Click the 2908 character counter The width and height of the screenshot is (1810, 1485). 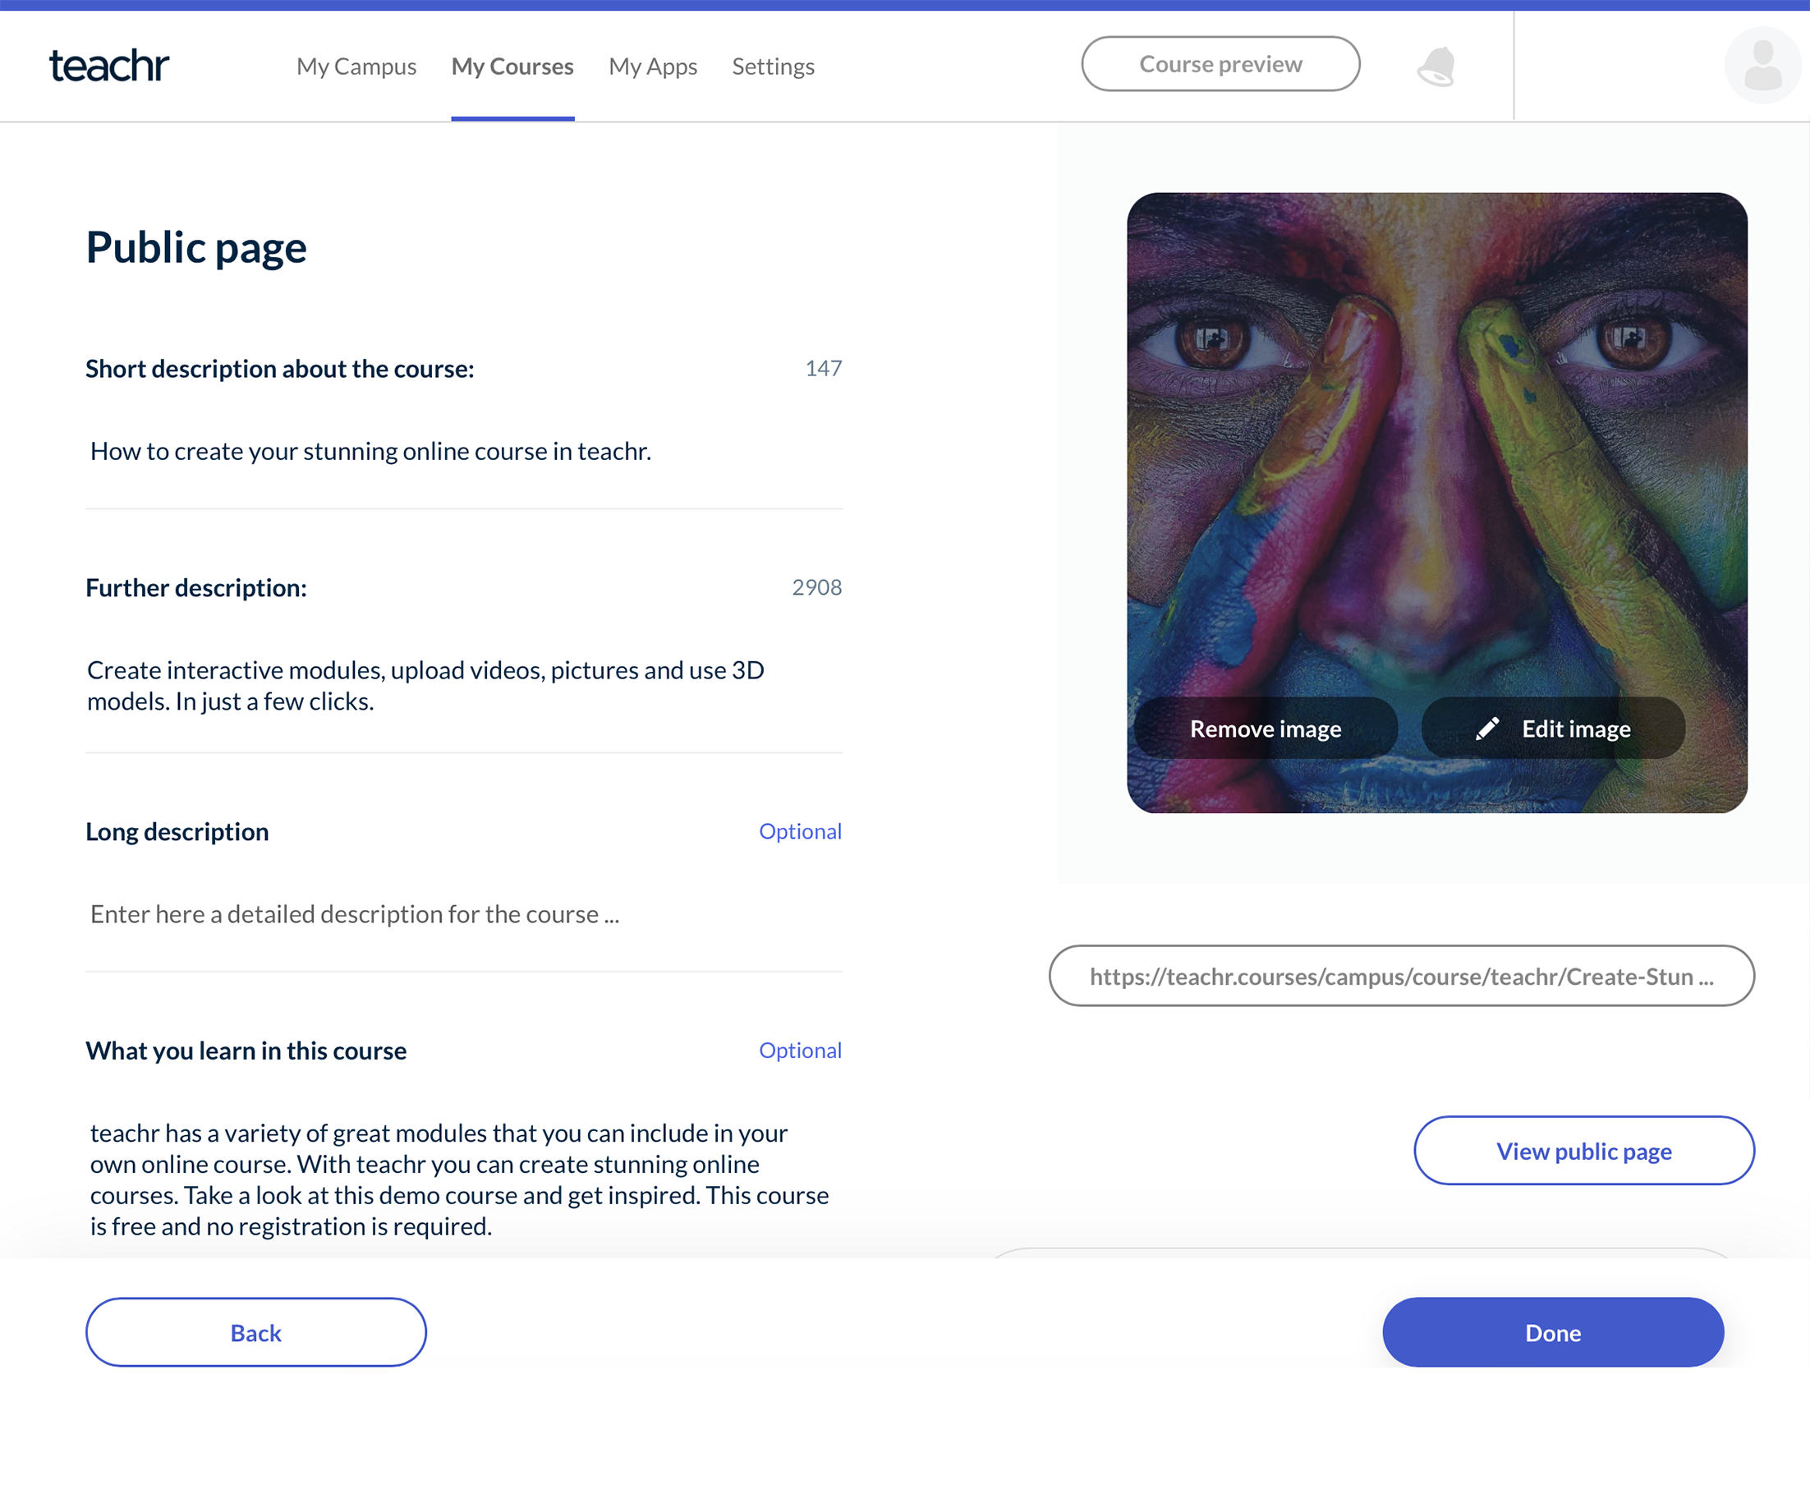tap(817, 587)
